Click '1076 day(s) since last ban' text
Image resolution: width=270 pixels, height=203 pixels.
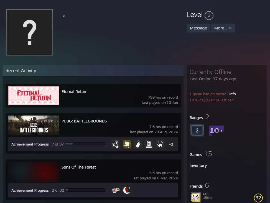(x=212, y=100)
